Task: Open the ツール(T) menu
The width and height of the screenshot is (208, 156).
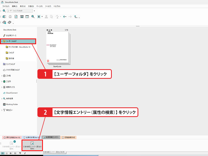Action: (48, 6)
